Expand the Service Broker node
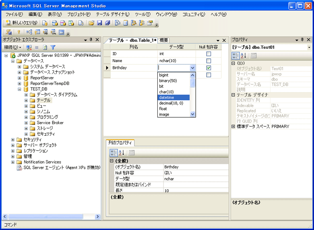Image resolution: width=314 pixels, height=230 pixels. 26,122
